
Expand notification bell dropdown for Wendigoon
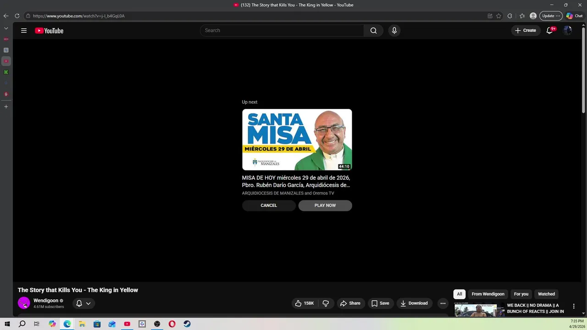83,303
